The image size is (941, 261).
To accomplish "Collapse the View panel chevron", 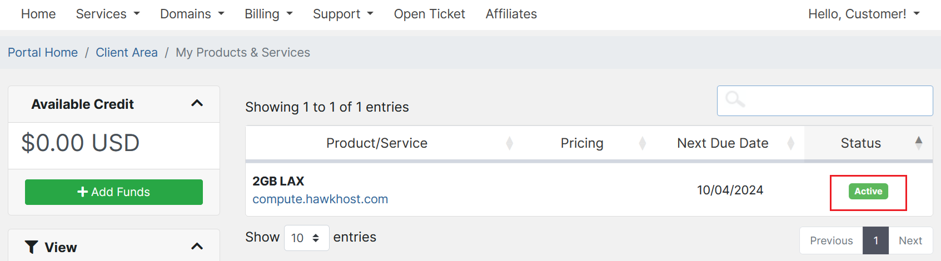I will click(197, 247).
